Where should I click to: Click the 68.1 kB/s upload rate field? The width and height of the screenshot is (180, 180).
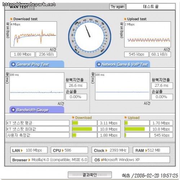[x=160, y=54]
